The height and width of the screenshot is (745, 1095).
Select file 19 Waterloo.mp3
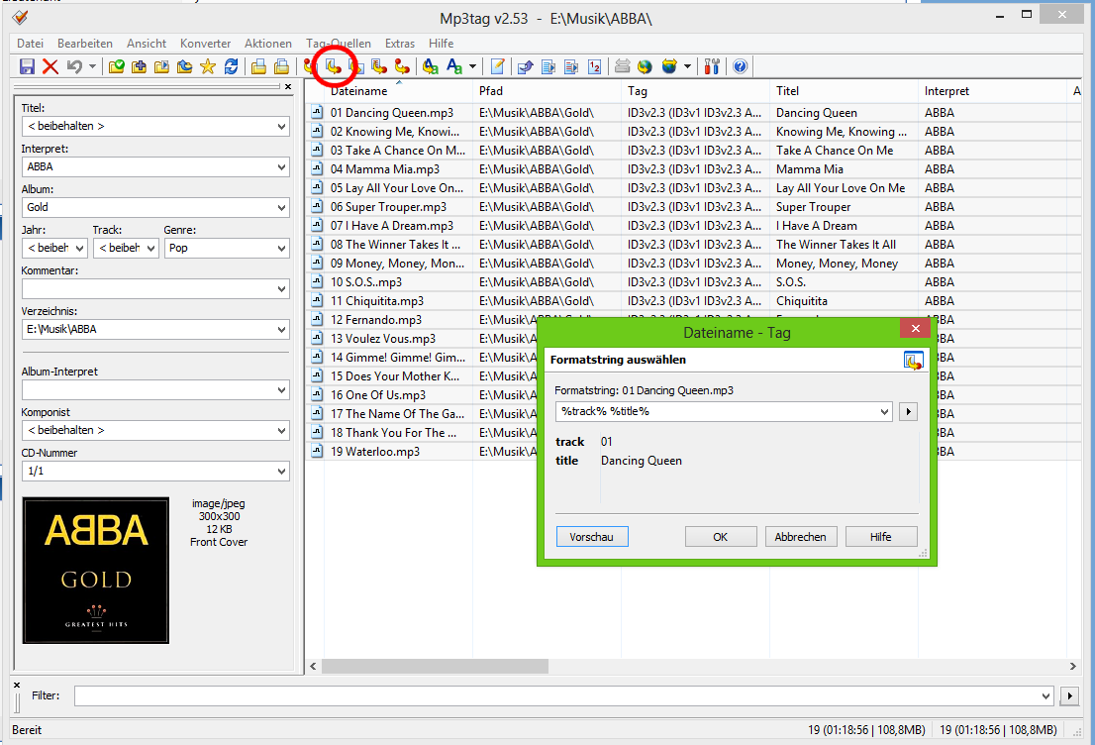click(x=375, y=452)
